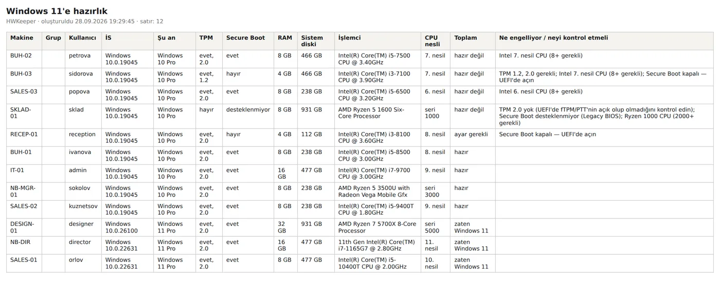Click the Secure Boot column header

coord(248,41)
